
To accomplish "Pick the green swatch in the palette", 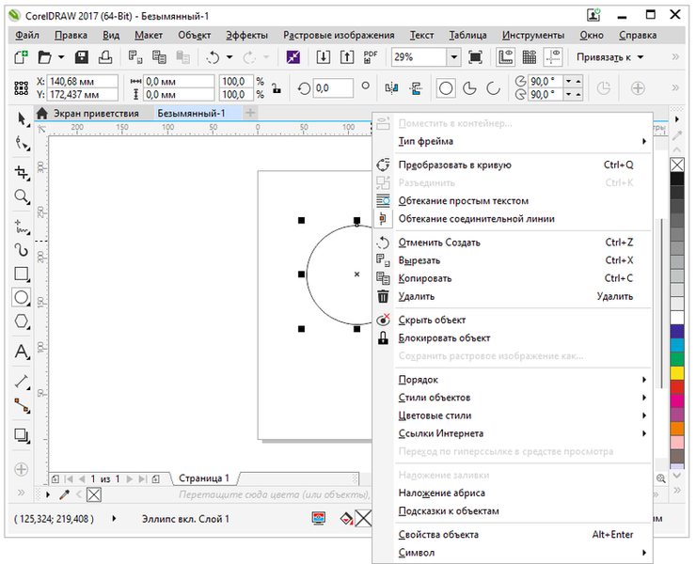I will (x=677, y=358).
